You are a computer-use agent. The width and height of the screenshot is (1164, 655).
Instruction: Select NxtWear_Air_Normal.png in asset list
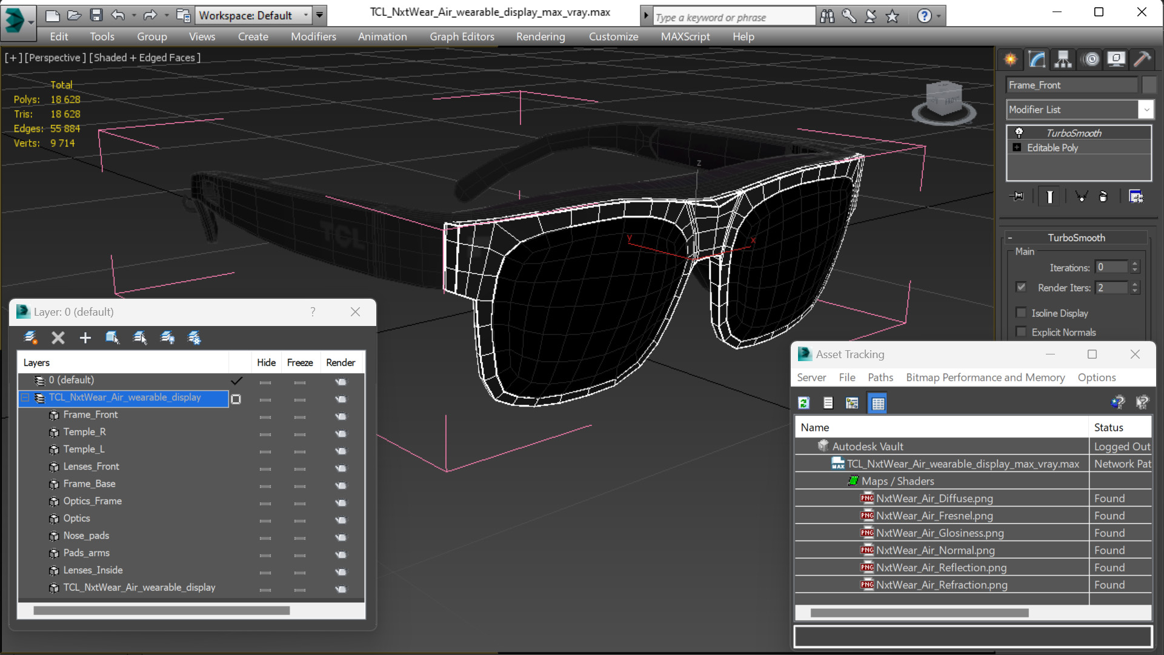click(x=935, y=550)
